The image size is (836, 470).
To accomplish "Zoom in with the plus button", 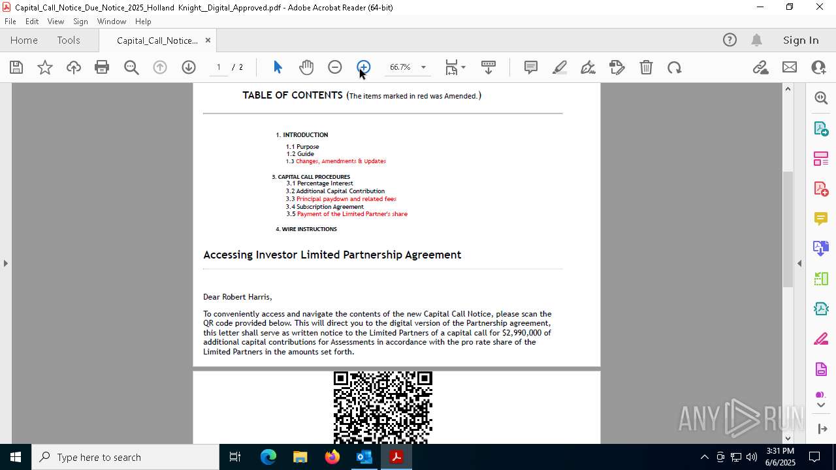I will click(364, 67).
